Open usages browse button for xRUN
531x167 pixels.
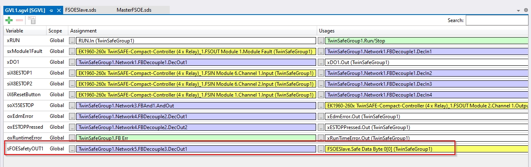coord(321,41)
